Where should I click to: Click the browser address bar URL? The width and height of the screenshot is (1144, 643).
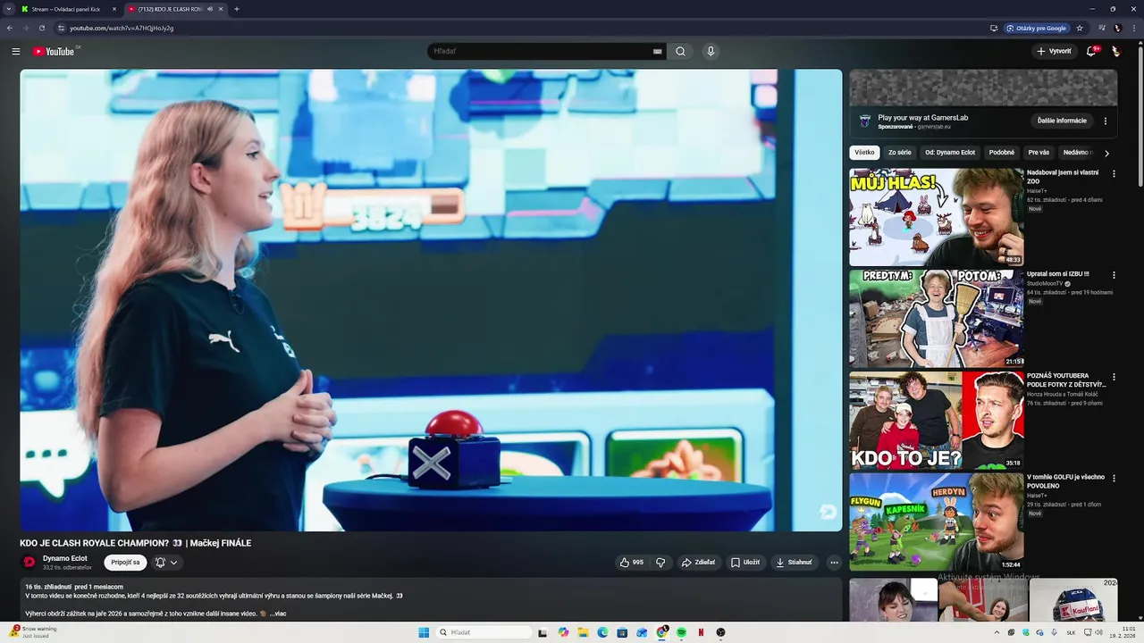122,28
